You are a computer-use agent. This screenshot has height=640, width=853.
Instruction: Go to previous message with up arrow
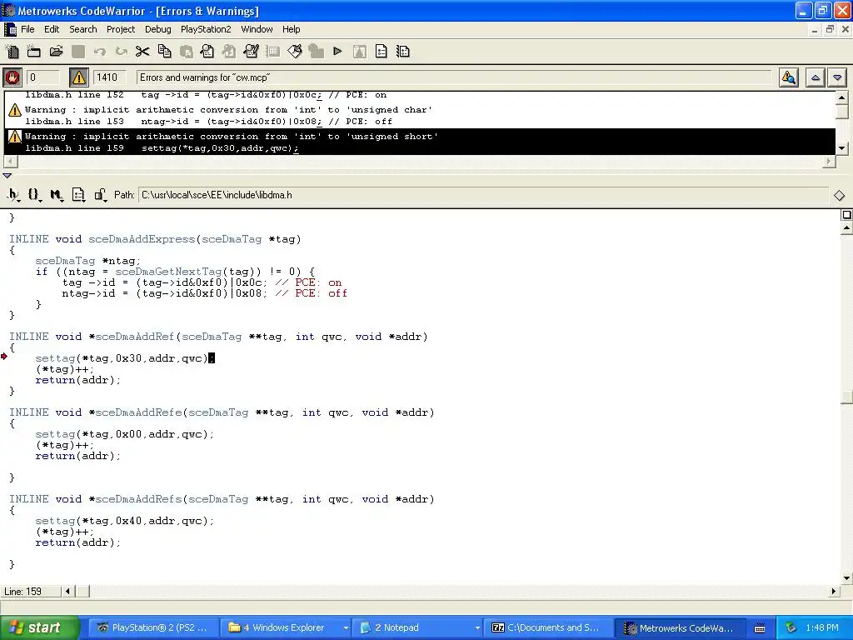[x=816, y=77]
